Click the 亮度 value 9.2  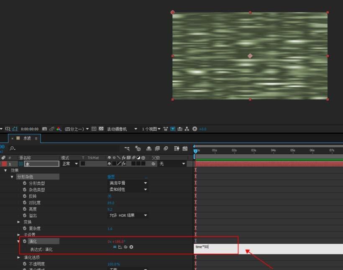(110, 209)
